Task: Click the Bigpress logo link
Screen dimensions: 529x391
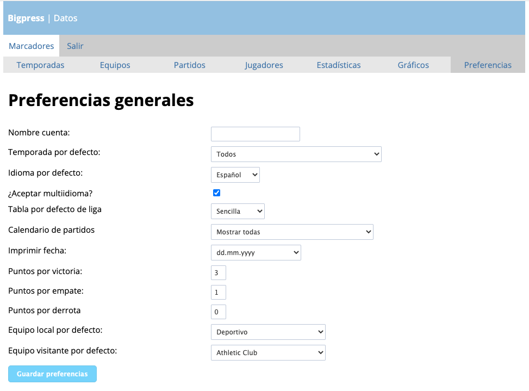Action: (x=26, y=18)
